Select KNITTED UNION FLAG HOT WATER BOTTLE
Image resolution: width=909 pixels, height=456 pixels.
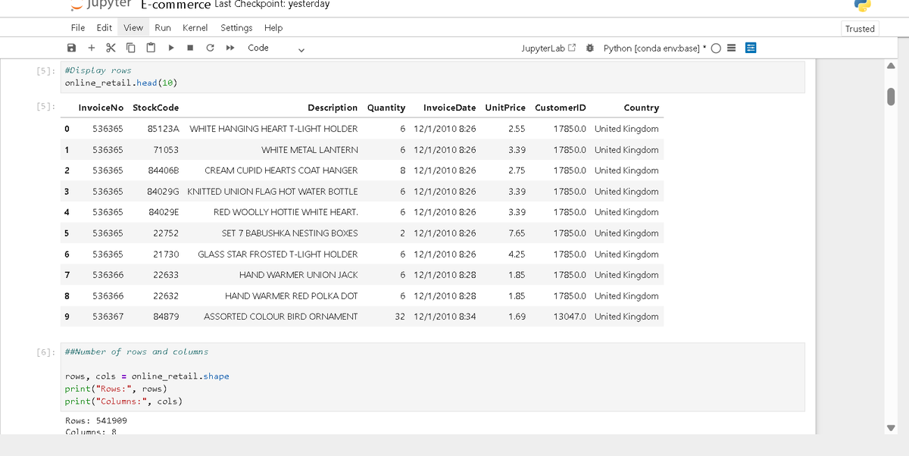(x=273, y=192)
